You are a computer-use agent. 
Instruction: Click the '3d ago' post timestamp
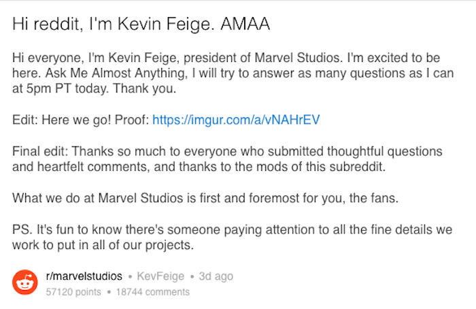pyautogui.click(x=216, y=276)
